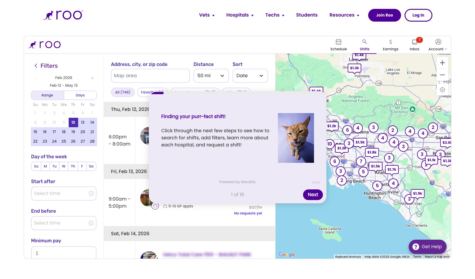Image resolution: width=475 pixels, height=279 pixels.
Task: Click the cluster marker showing 7
Action: 361,162
